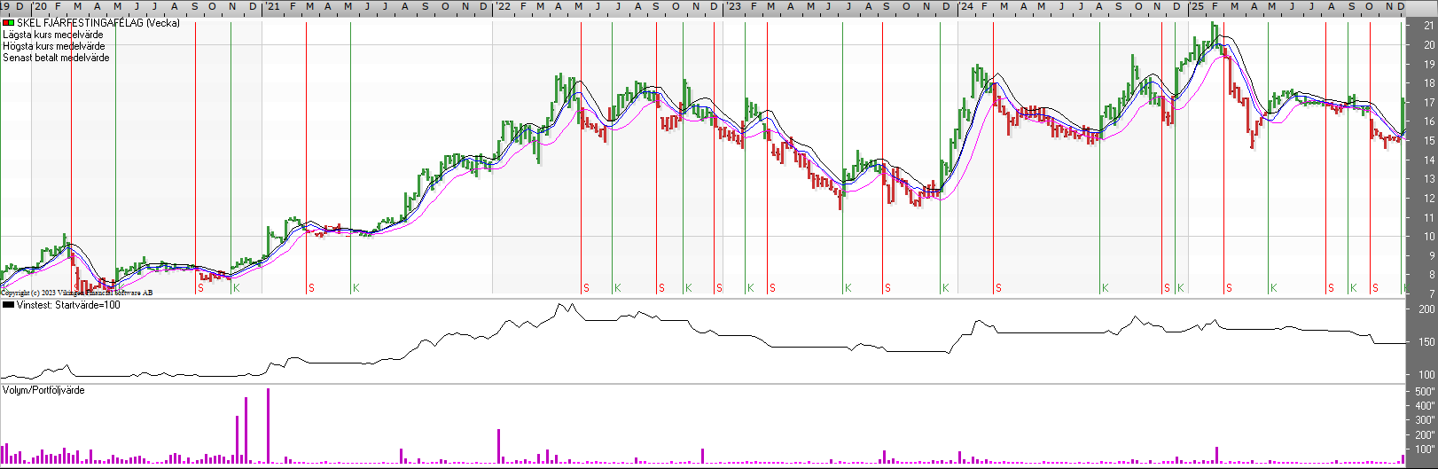Screen dimensions: 1438x469
Task: Click the Högsta kurs medelvärde legend label
Action: pos(54,46)
